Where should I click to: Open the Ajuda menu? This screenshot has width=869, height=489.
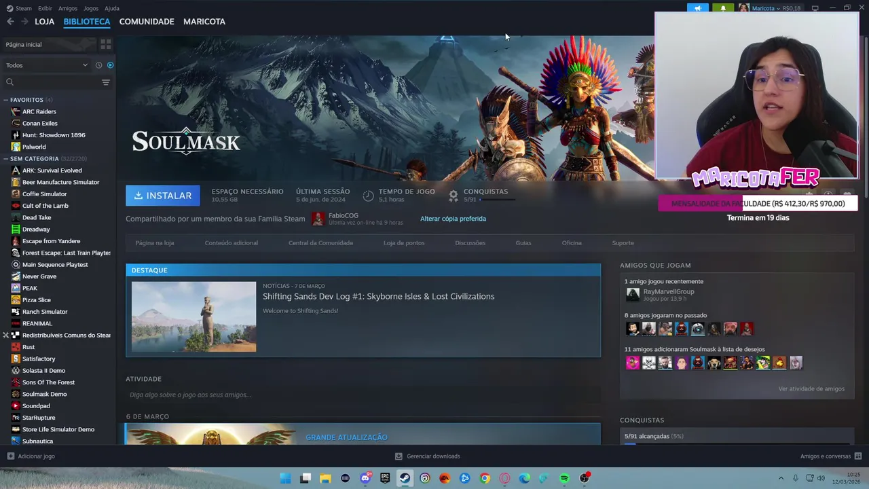click(x=112, y=8)
